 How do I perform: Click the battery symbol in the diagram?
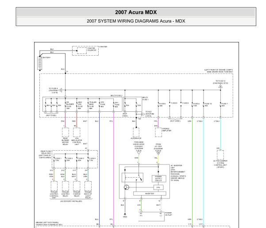(x=40, y=64)
